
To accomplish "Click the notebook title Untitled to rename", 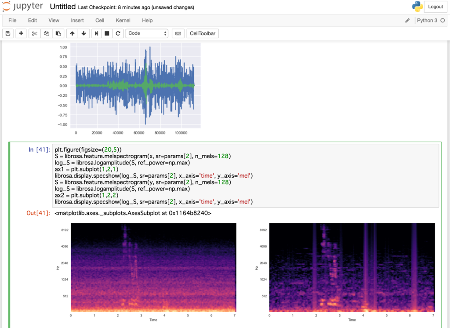I will click(x=62, y=7).
